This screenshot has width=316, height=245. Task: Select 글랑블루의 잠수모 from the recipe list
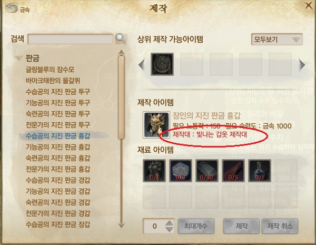click(50, 70)
